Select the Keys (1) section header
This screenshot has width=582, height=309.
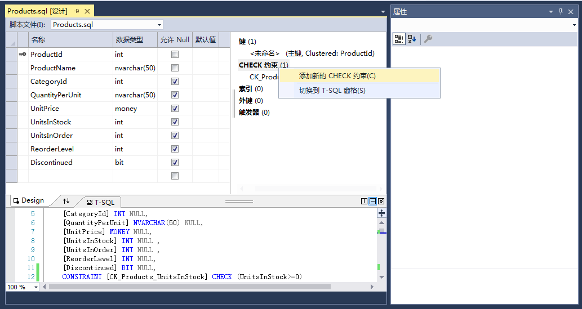(247, 42)
